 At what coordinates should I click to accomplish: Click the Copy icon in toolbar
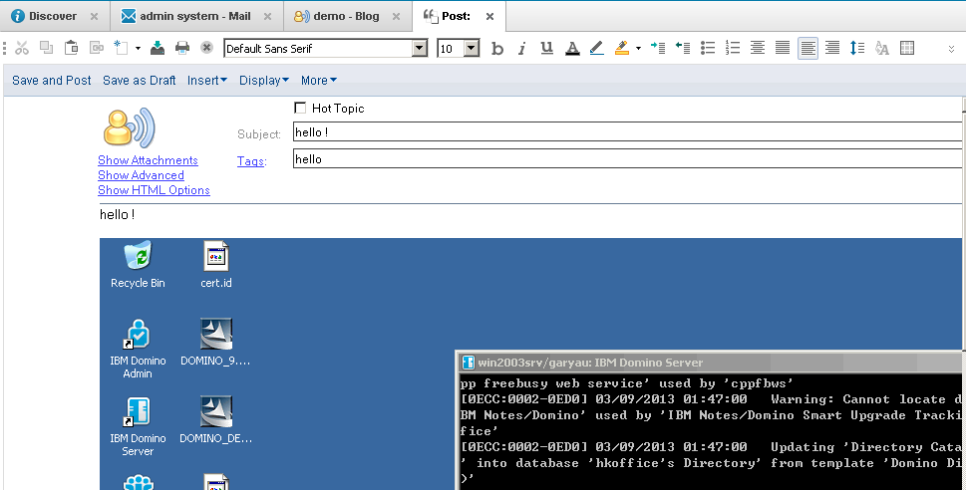click(46, 48)
